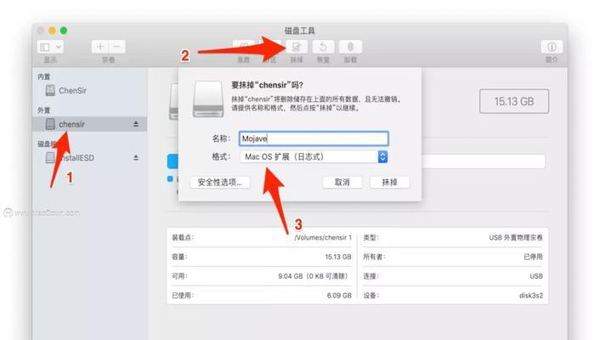Click the yellow minimize window button
The width and height of the screenshot is (600, 340).
coord(52,31)
